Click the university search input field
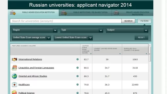This screenshot has width=167, height=94. [66, 21]
